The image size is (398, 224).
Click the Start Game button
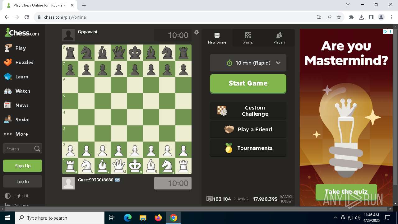tap(248, 83)
